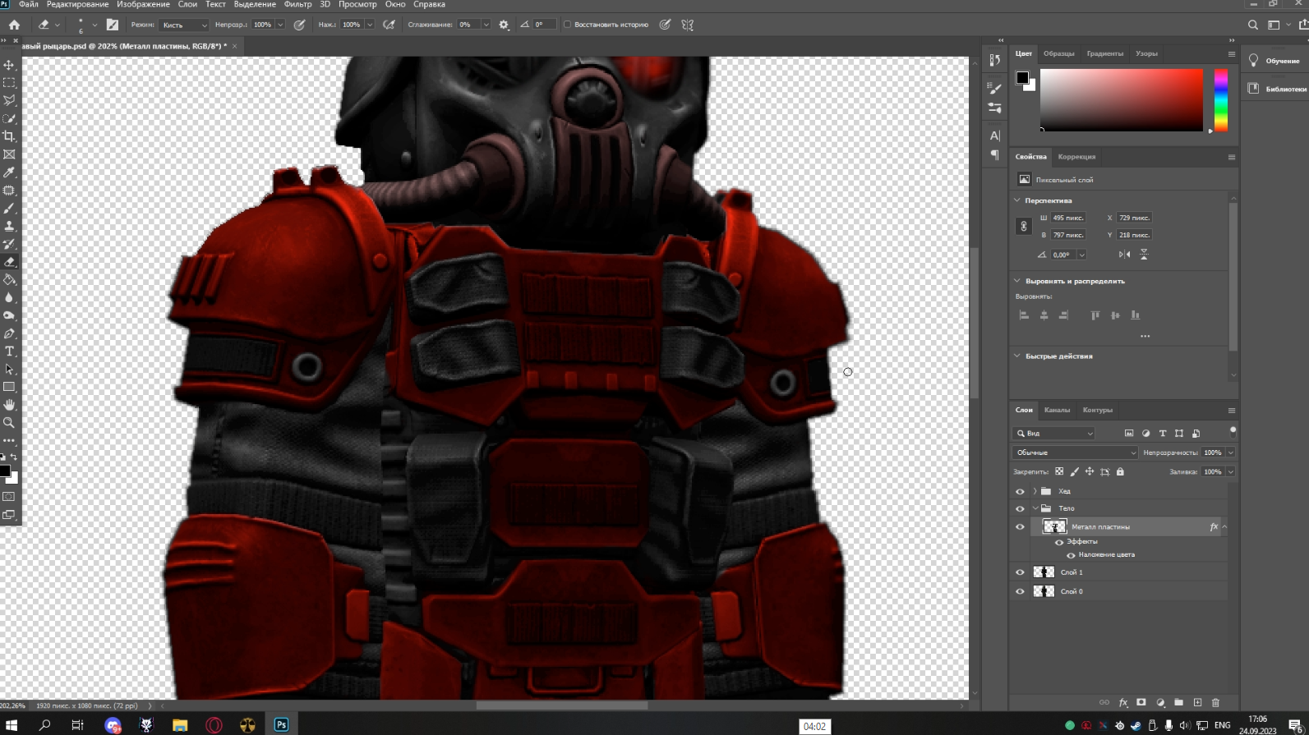Select the Blur tool

coord(9,297)
